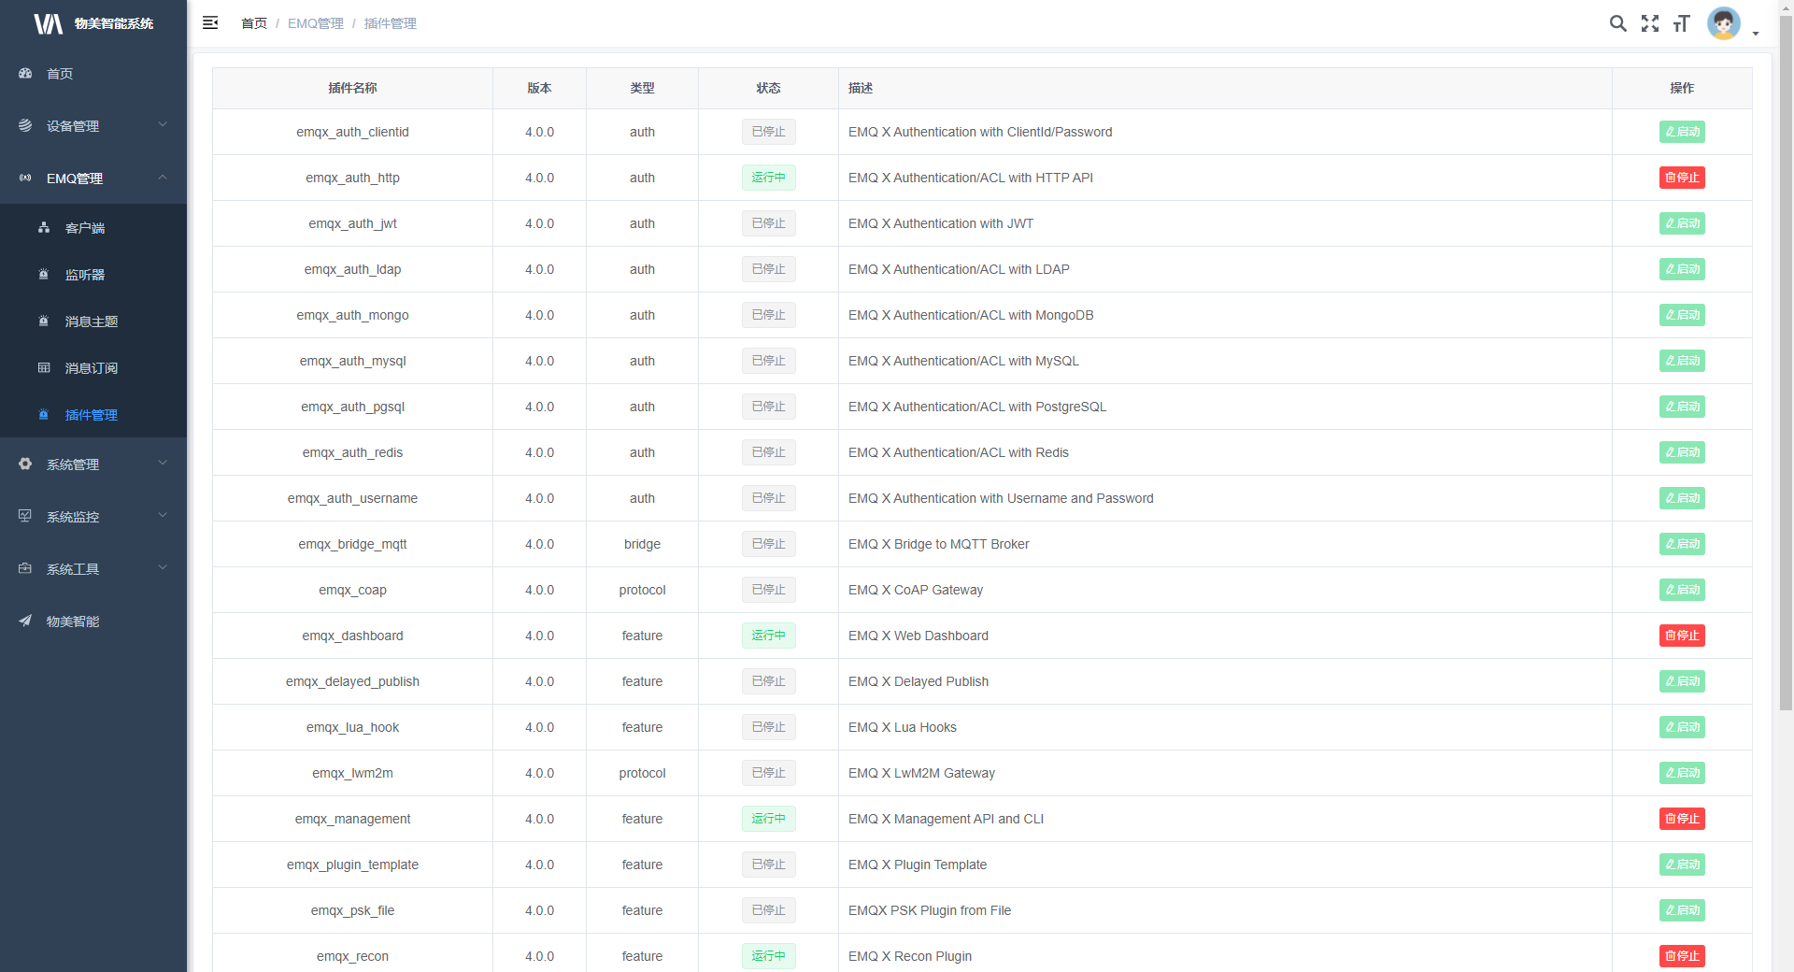This screenshot has width=1794, height=972.
Task: Expand the 设备管理 sidebar menu
Action: (93, 125)
